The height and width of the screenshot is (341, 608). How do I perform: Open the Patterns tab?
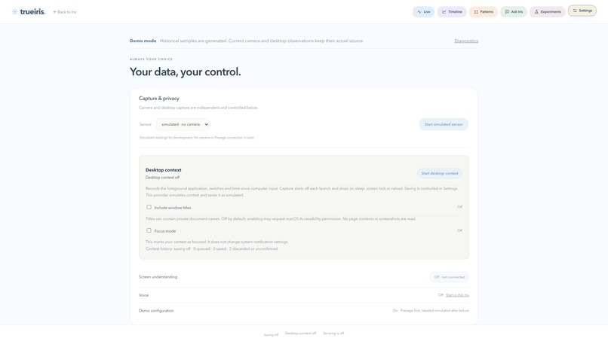[483, 11]
